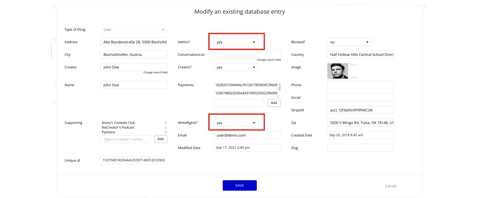Clear the user image
This screenshot has height=198, width=480.
(354, 77)
